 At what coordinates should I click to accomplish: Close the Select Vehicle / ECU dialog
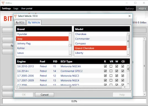point(129,16)
